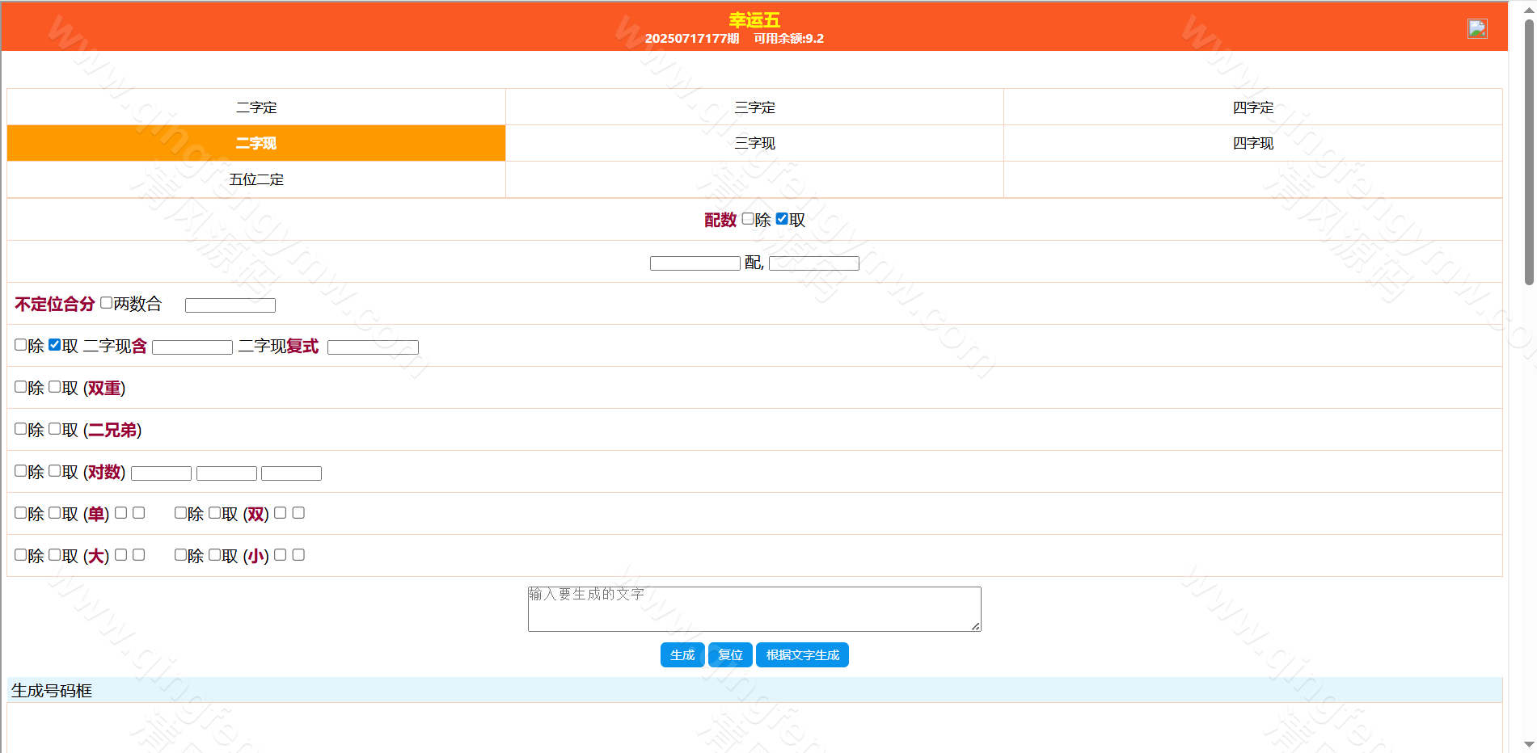Select the 四字定 tab

tap(1252, 107)
